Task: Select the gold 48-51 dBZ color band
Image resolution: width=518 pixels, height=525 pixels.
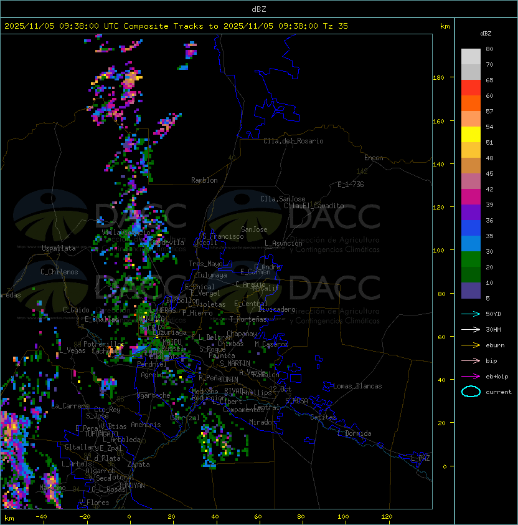Action: 471,150
